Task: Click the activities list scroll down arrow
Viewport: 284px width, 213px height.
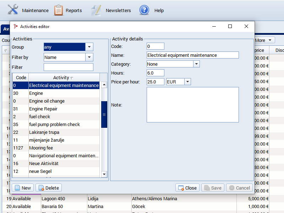Action: click(x=104, y=174)
